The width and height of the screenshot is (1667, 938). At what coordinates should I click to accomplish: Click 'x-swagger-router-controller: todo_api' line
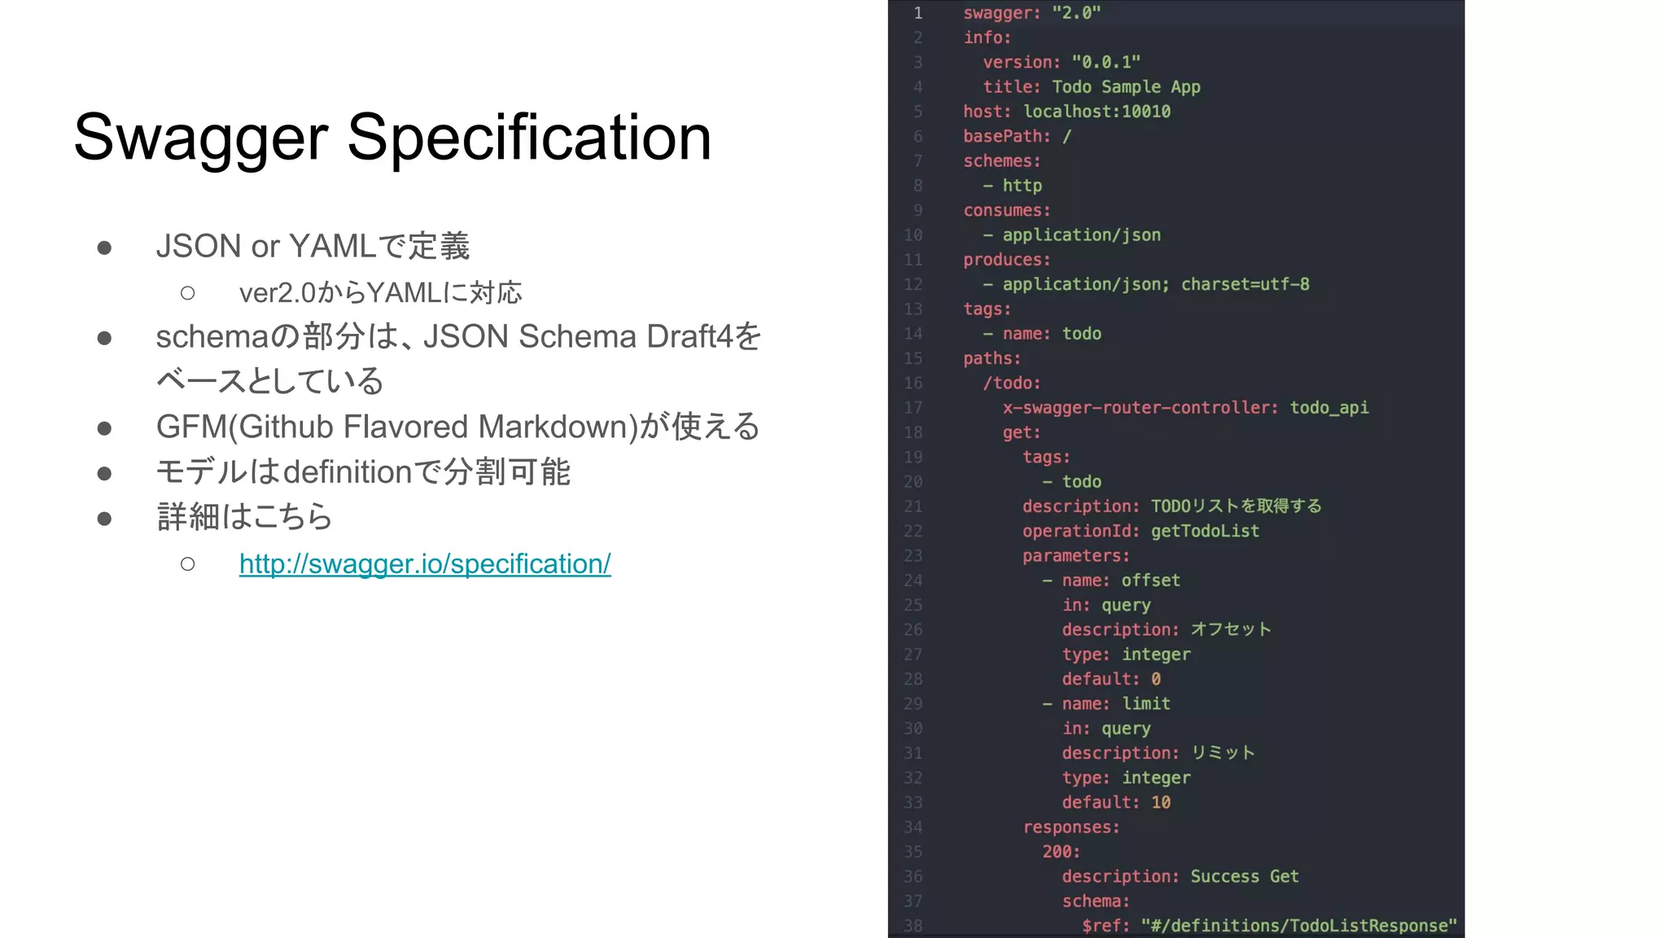[1185, 407]
